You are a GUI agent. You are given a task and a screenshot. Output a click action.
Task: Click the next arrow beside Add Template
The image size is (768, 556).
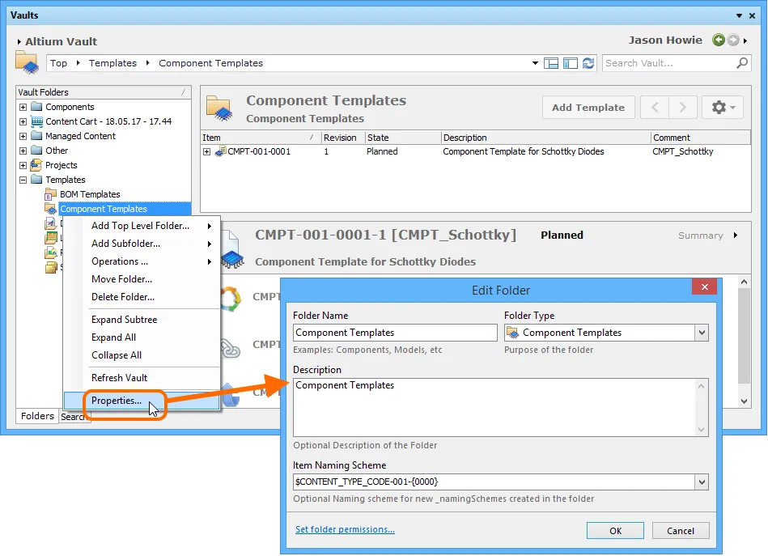[683, 108]
